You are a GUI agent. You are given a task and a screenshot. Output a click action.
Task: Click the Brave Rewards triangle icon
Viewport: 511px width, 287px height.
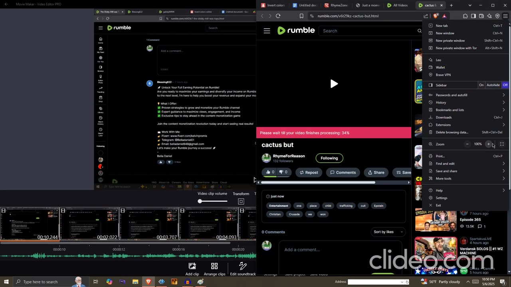point(444,16)
